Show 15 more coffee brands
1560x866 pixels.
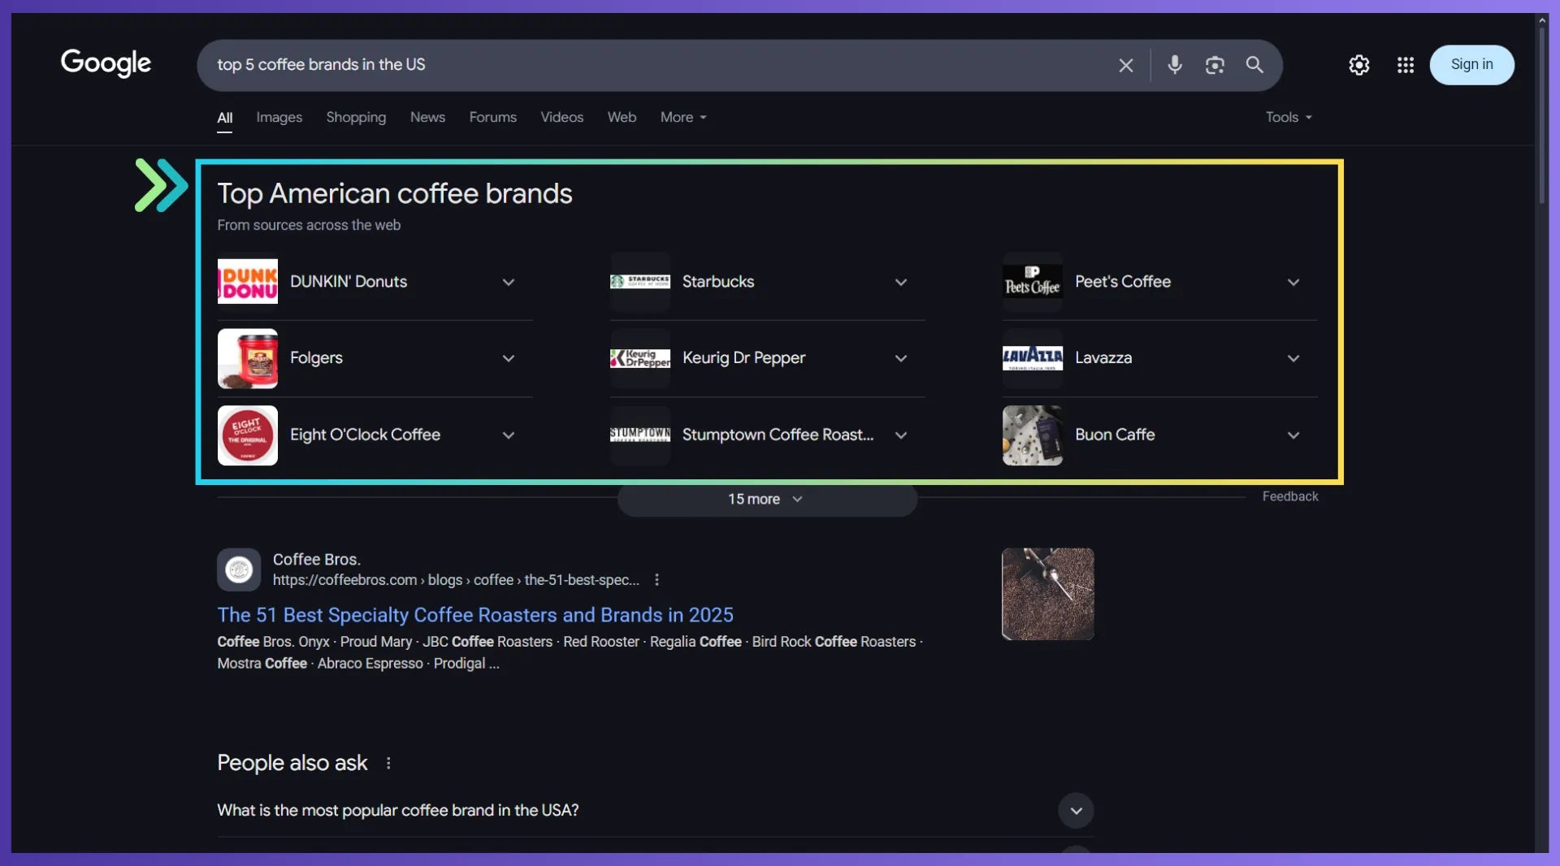tap(767, 499)
